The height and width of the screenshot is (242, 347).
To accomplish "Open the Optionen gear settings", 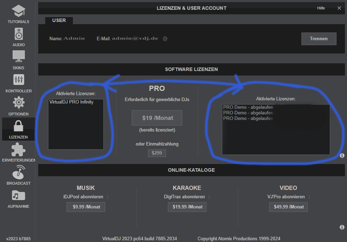I will point(19,106).
